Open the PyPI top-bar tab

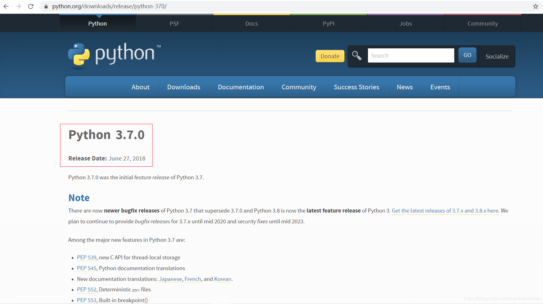click(329, 23)
